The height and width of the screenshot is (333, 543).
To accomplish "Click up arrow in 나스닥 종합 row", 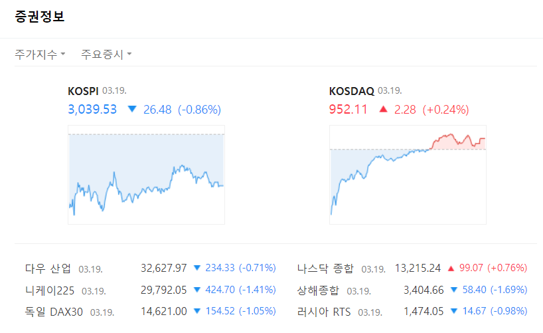I will tap(451, 268).
